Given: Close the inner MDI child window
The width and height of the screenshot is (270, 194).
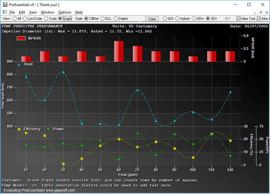Looking at the screenshot, I should pos(266,12).
